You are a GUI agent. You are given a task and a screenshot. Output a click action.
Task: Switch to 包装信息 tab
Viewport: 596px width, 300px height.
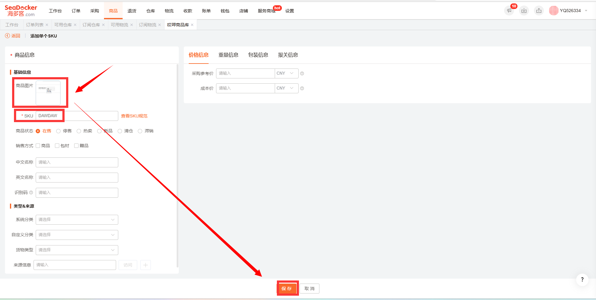tap(258, 55)
